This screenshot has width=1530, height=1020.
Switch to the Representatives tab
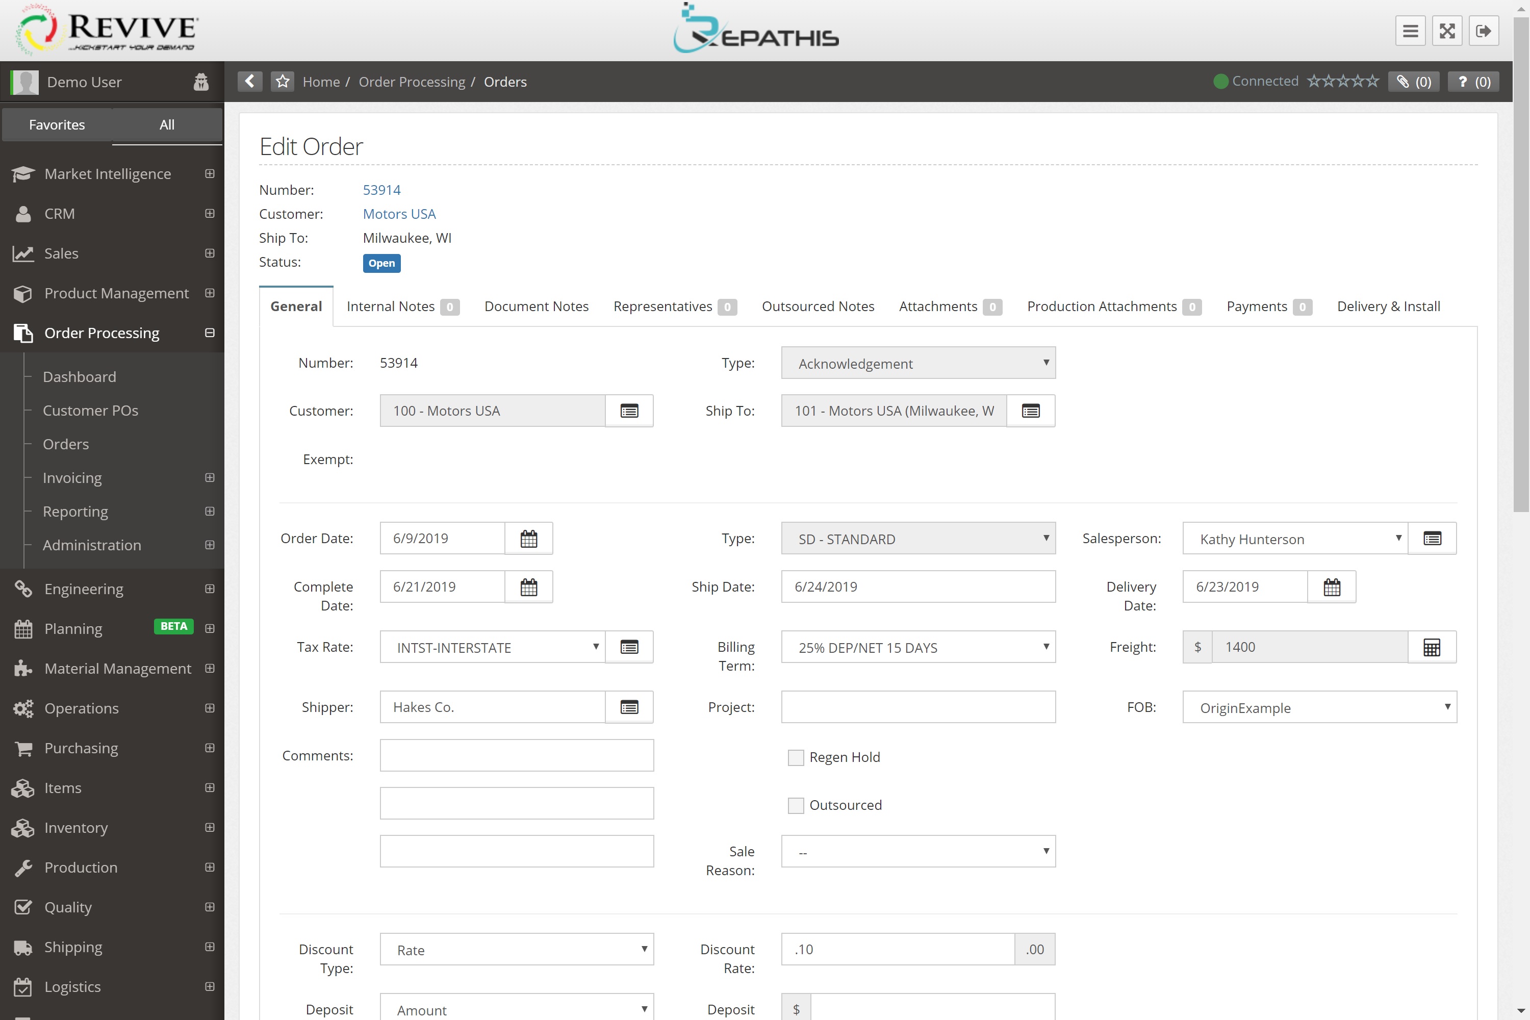click(x=675, y=307)
